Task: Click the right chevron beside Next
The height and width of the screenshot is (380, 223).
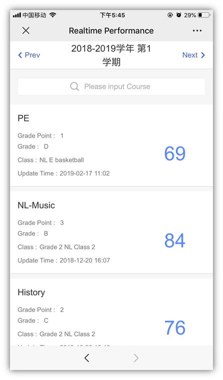Action: coord(203,55)
